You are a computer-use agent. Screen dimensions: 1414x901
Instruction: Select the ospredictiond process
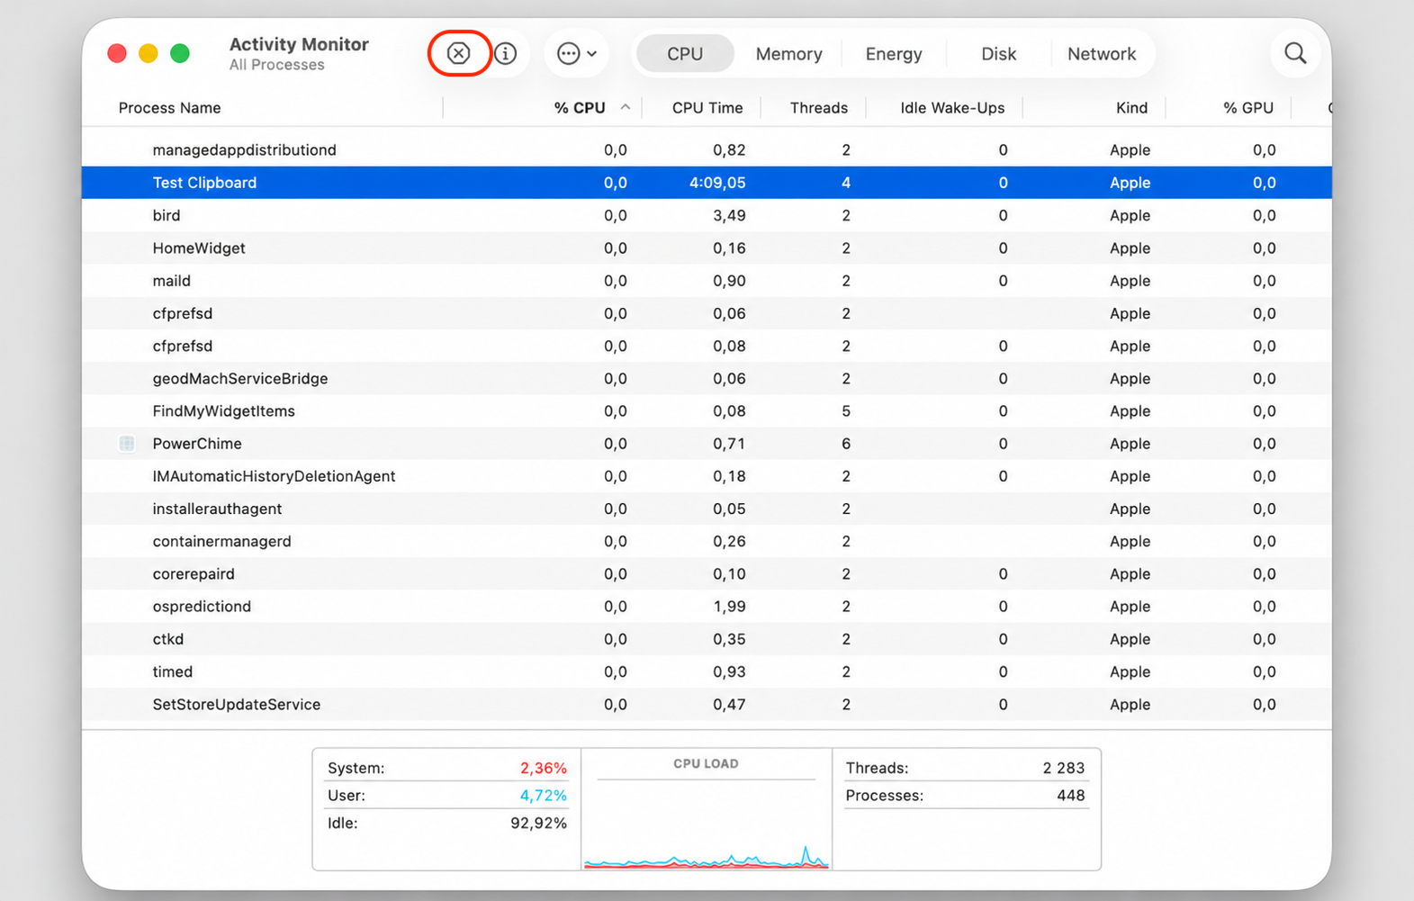point(707,607)
